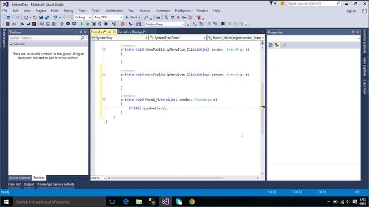Click the Bookmark icon in second toolbar

coord(223,24)
